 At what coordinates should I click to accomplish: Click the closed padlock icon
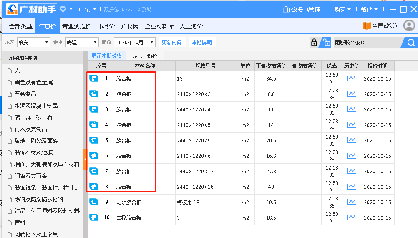click(x=314, y=42)
